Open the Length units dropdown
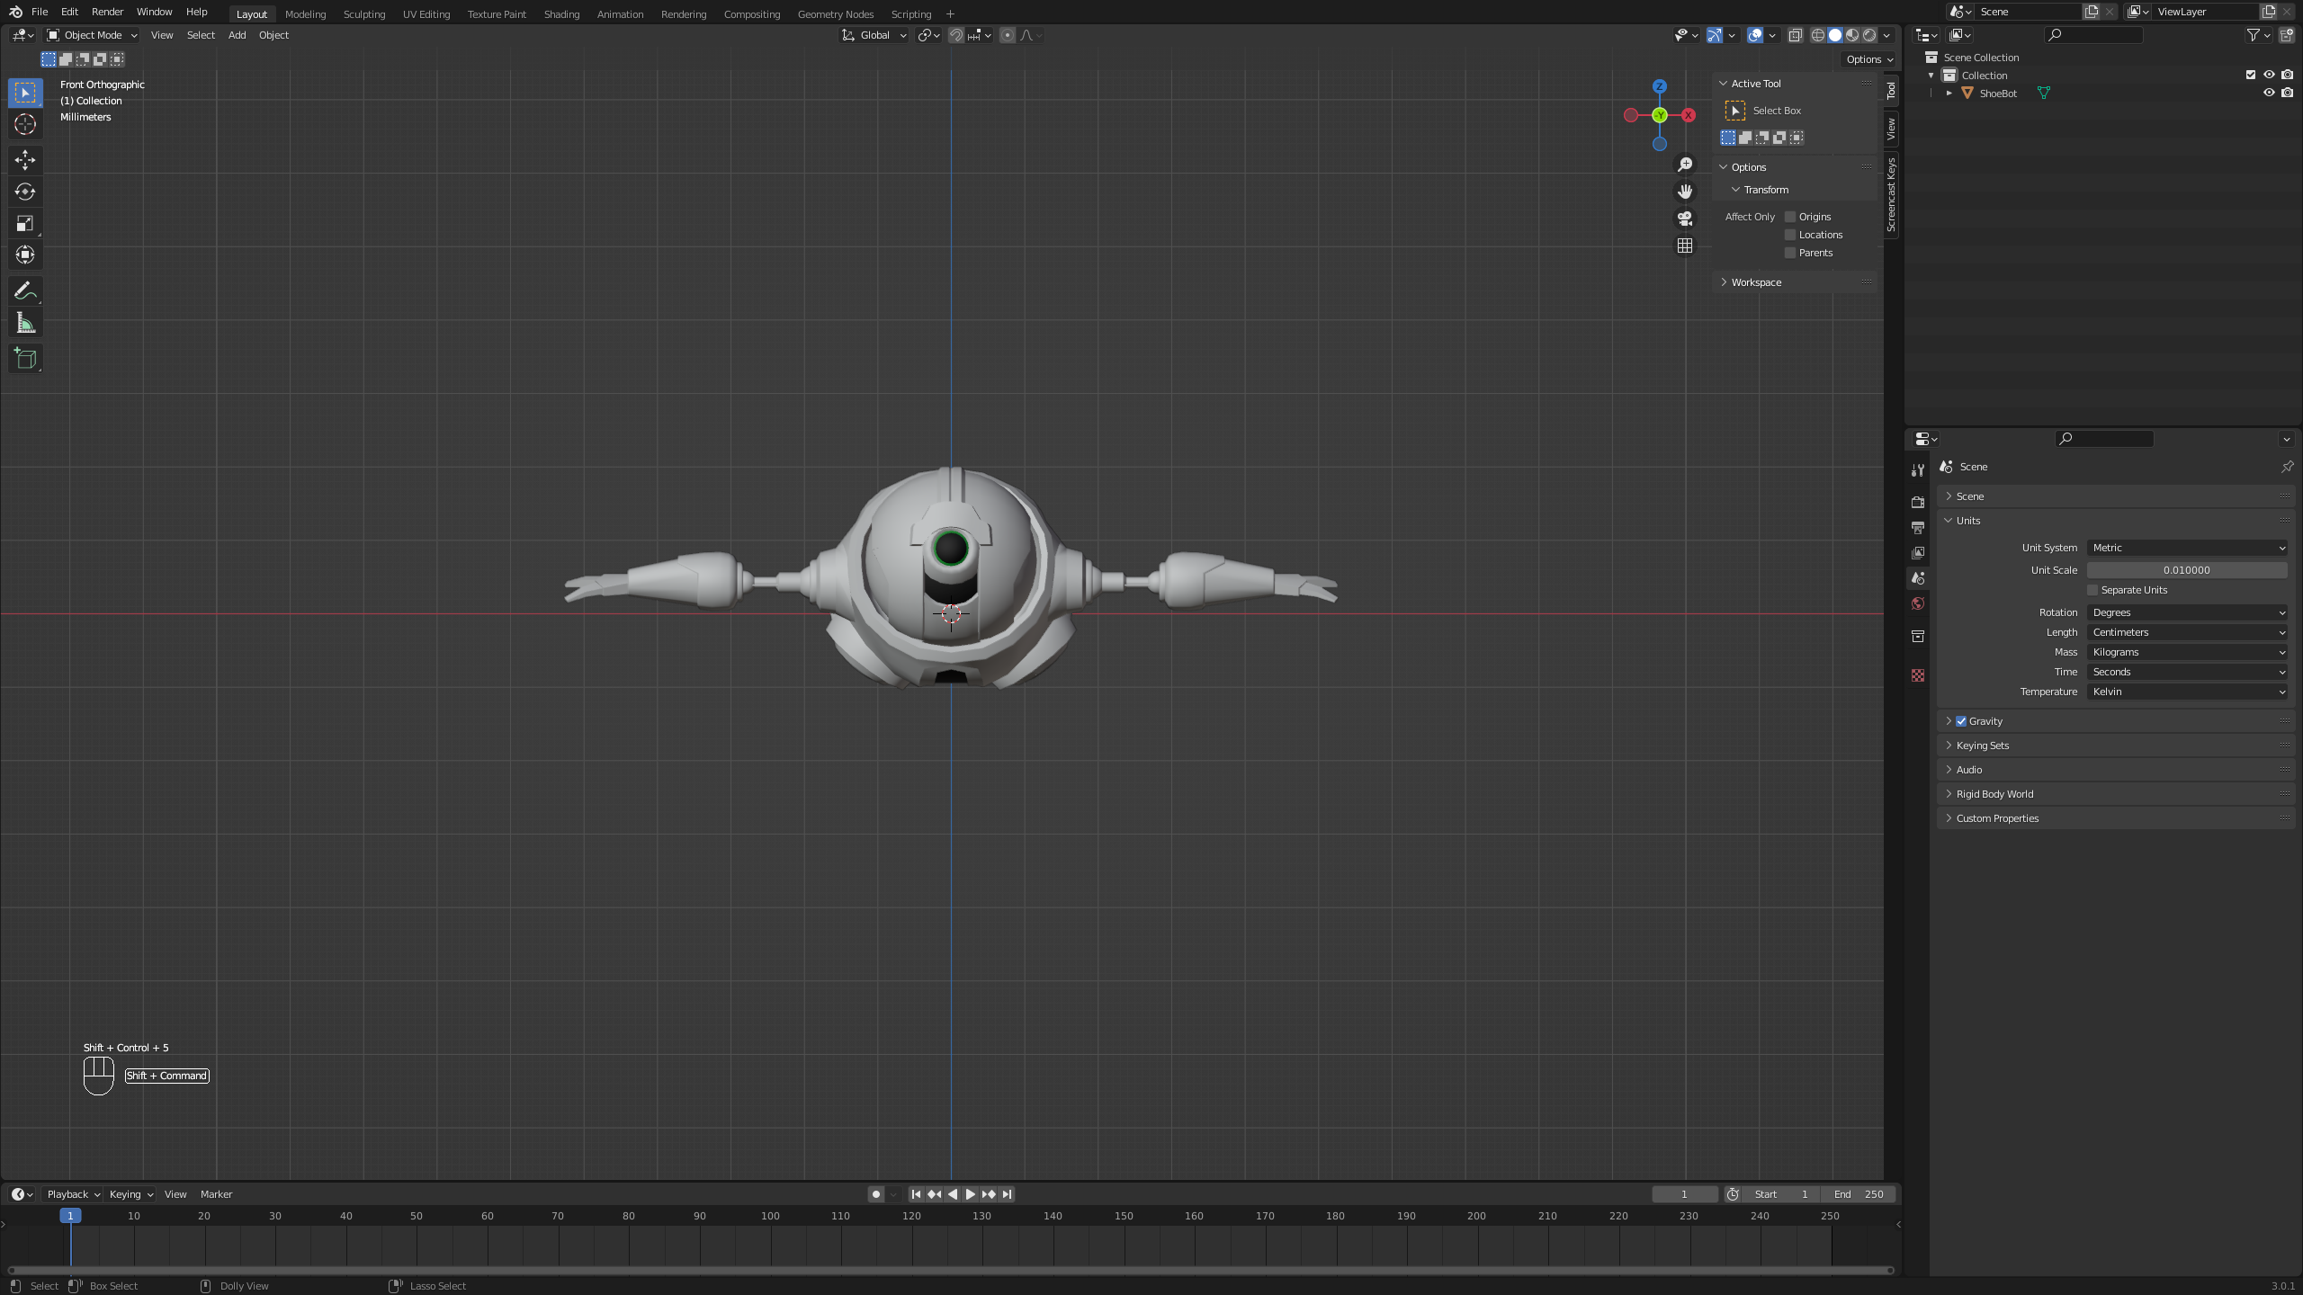2303x1295 pixels. 2186,632
